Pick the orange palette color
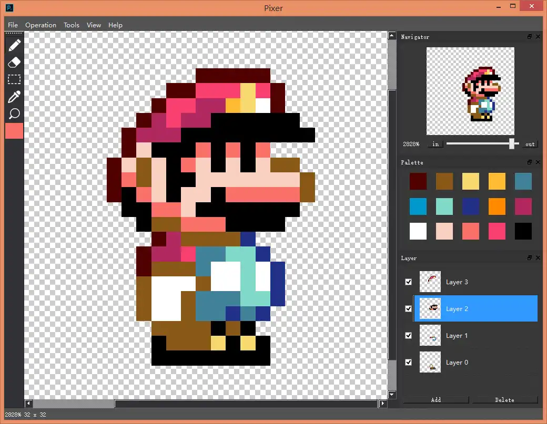 click(x=497, y=206)
